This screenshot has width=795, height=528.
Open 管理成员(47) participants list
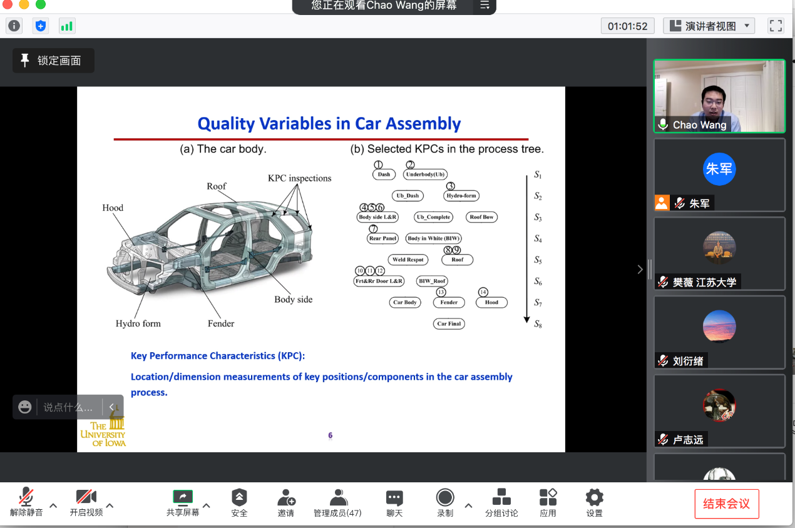[x=337, y=503]
